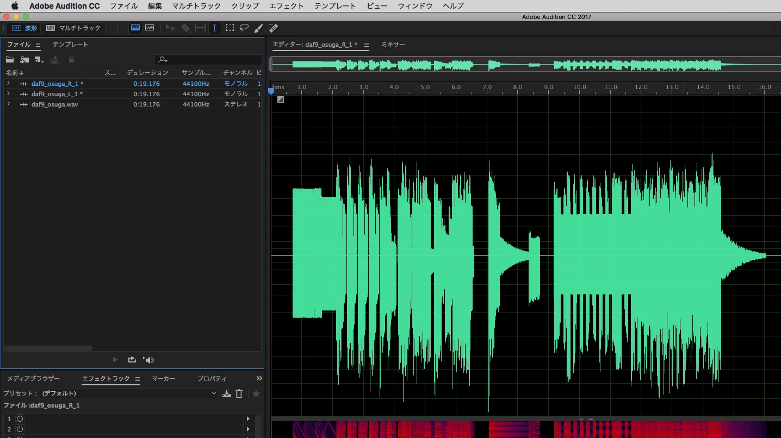Sort by チャンネル column header
Screen dimensions: 781x438
[238, 73]
